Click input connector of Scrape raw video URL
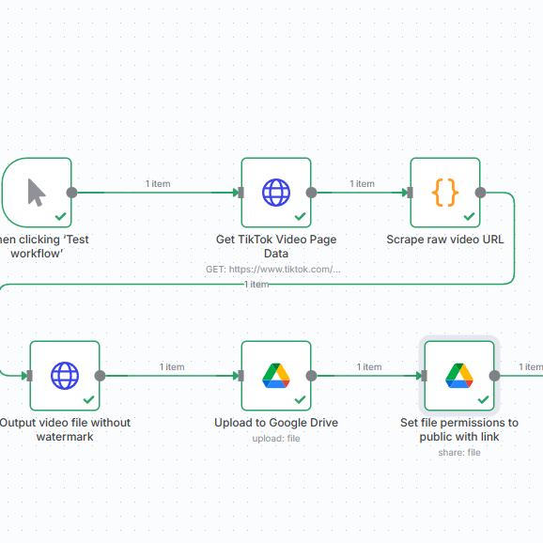Image resolution: width=543 pixels, height=543 pixels. click(x=410, y=193)
